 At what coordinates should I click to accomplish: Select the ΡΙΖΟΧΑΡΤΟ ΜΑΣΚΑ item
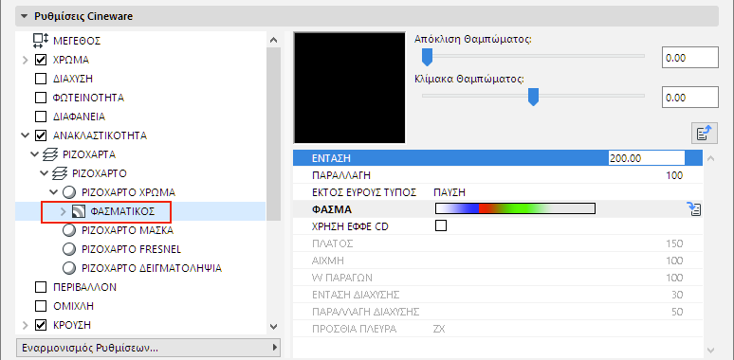pos(128,230)
